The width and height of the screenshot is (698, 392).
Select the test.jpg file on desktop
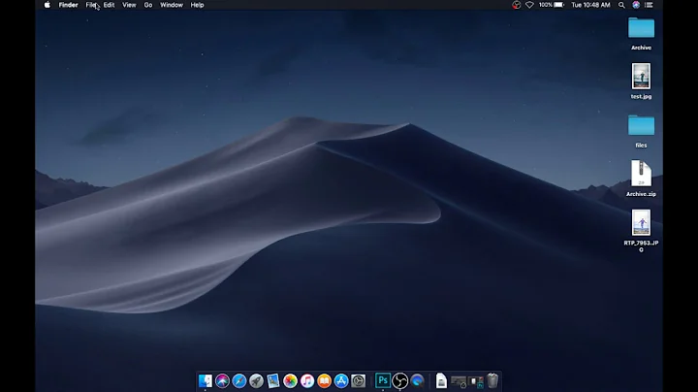(x=641, y=77)
